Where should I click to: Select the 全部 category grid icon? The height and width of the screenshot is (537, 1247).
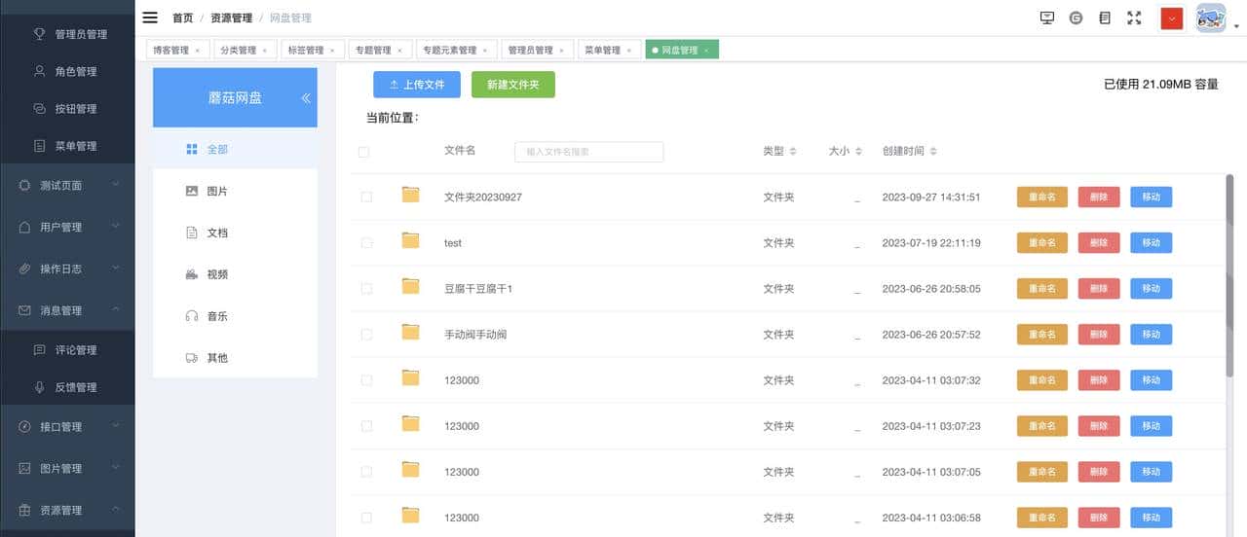pyautogui.click(x=192, y=149)
